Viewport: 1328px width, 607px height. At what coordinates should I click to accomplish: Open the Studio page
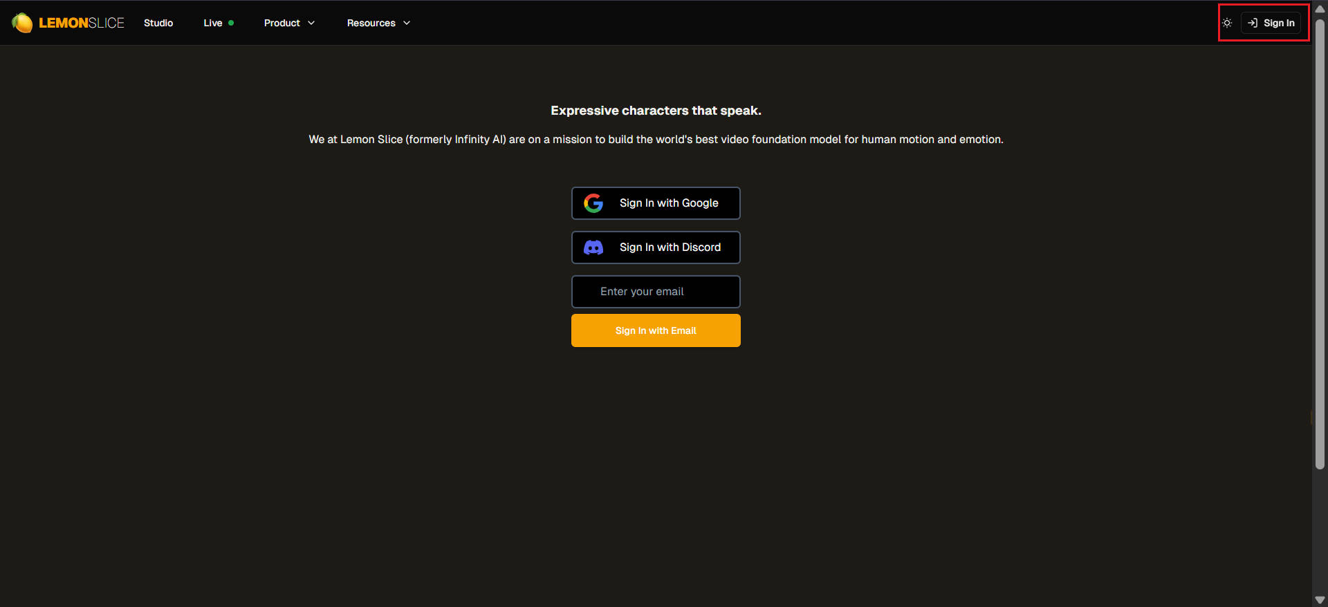click(x=158, y=23)
